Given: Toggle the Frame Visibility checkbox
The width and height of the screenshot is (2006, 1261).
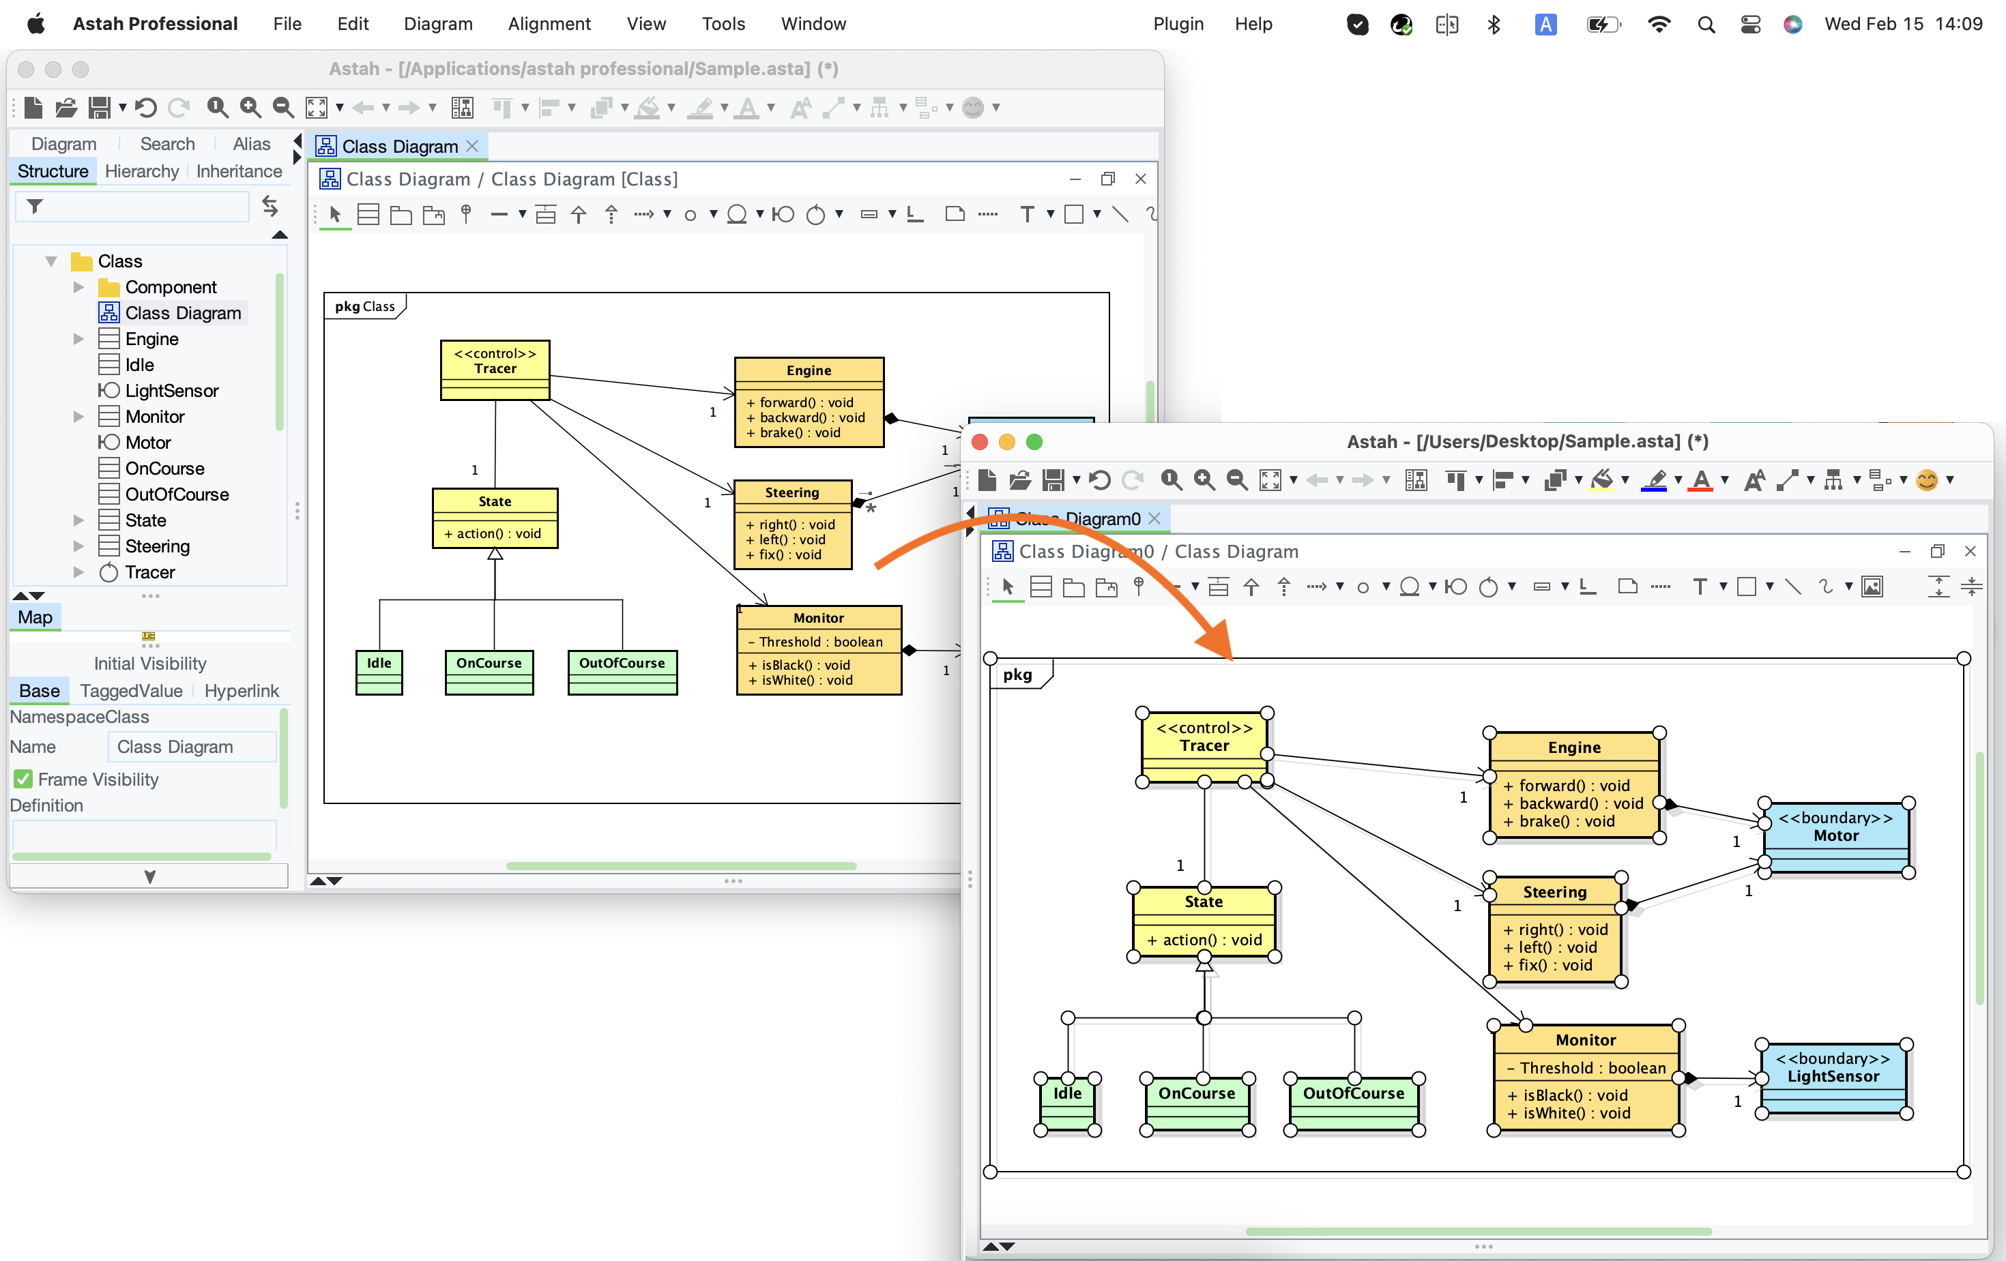Looking at the screenshot, I should click(x=23, y=779).
